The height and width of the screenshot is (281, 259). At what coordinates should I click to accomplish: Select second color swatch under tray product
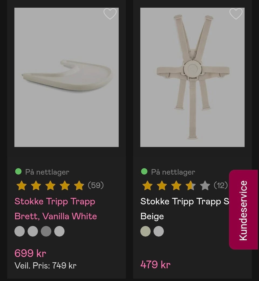coord(33,231)
